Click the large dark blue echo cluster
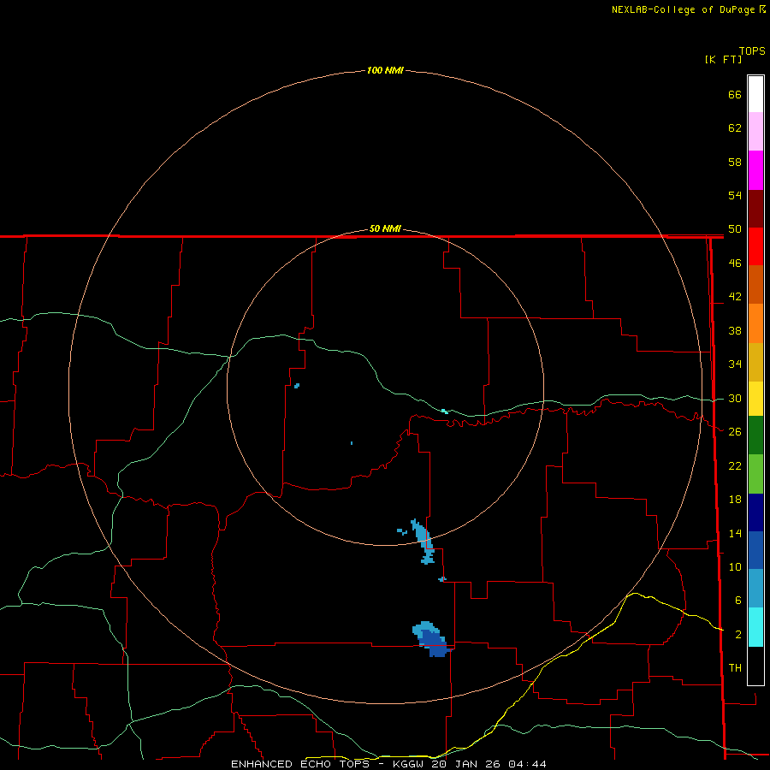 [435, 643]
